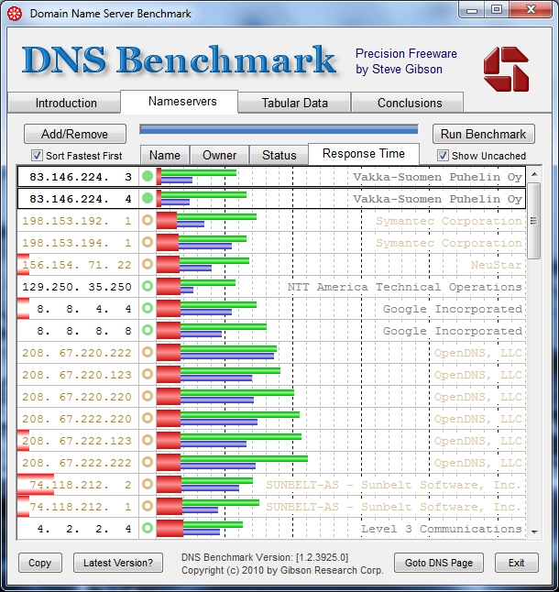Uncheck the Show Uncached checkbox

443,156
